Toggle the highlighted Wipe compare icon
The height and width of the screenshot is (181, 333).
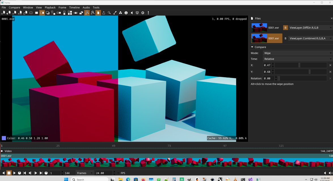[x=42, y=13]
